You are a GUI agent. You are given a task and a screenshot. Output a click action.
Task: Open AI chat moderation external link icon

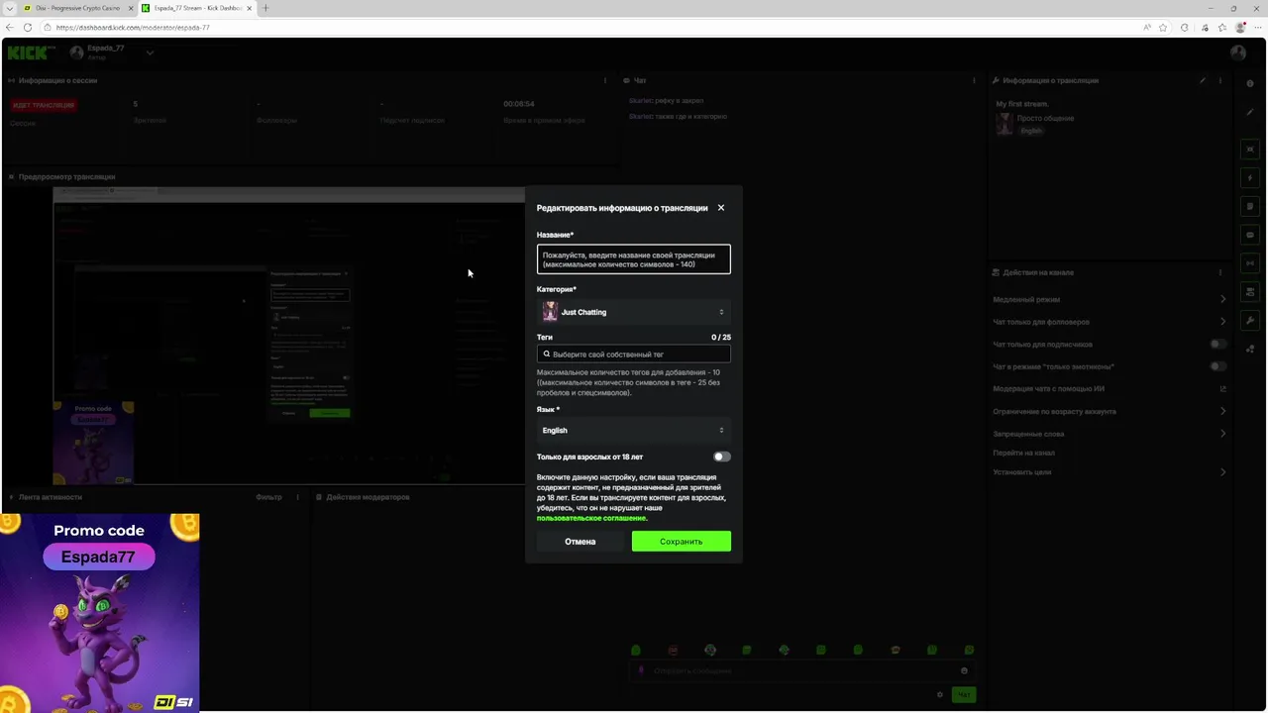[x=1222, y=389]
